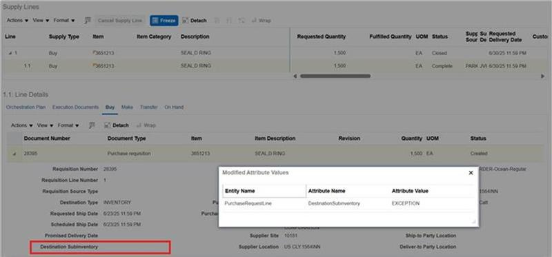Click Expand All Below icon in Supply Lines toolbar
Viewport: 552px width, 257px height.
pos(217,21)
